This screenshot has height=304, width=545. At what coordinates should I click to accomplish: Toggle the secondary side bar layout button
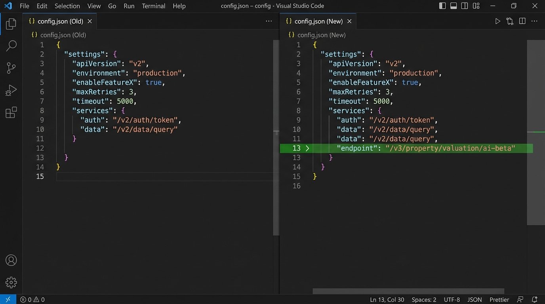pos(465,6)
